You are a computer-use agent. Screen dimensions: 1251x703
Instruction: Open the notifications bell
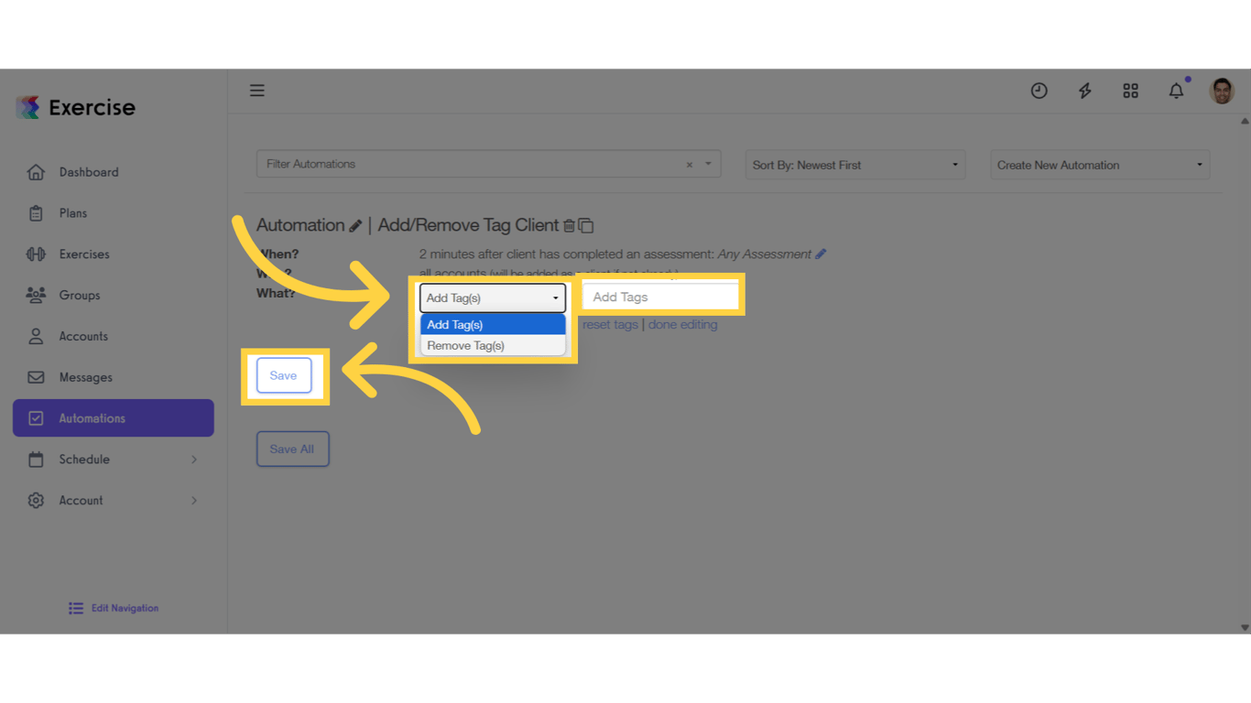[1176, 91]
